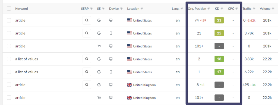Click the lightbulb hint next to CPC header
Viewport: 278px width, 105px height.
tap(236, 8)
